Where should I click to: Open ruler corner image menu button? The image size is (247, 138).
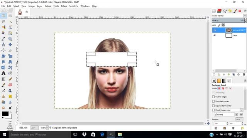[x=17, y=17]
